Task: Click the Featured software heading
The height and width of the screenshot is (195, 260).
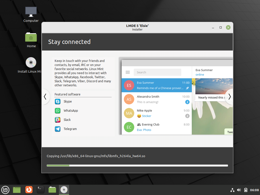Action: pyautogui.click(x=68, y=94)
